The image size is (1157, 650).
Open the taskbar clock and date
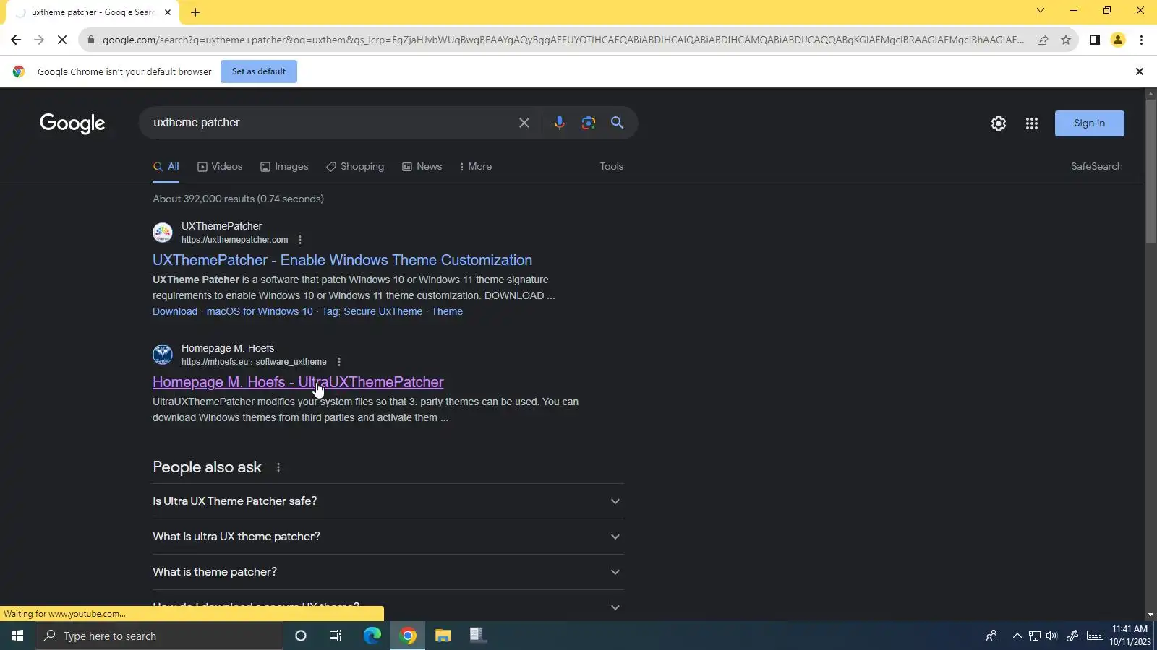(x=1130, y=636)
